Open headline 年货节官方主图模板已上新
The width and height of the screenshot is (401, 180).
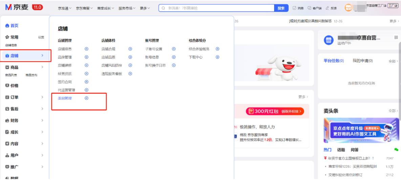[x=351, y=158]
